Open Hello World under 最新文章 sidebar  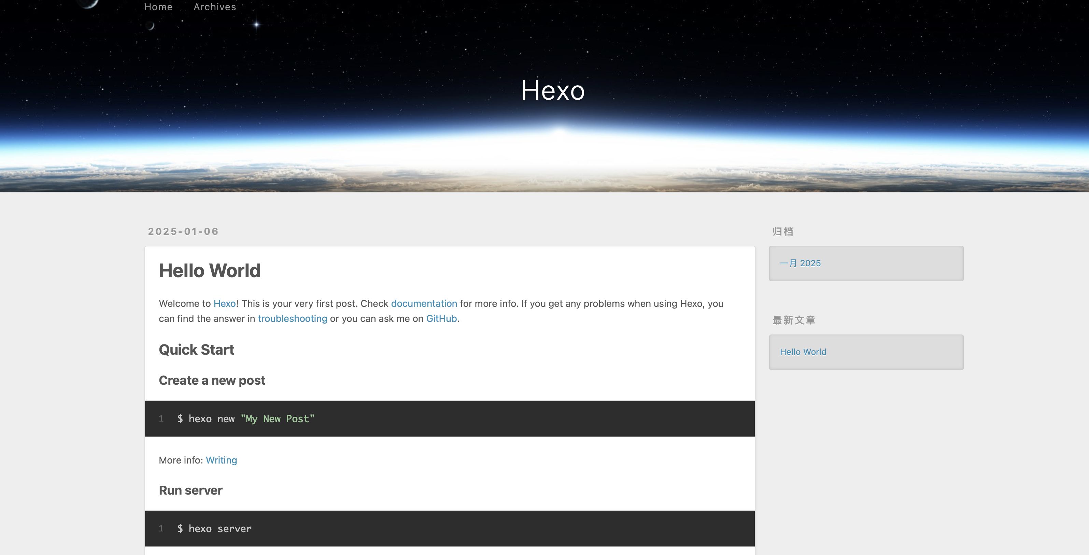click(x=802, y=352)
